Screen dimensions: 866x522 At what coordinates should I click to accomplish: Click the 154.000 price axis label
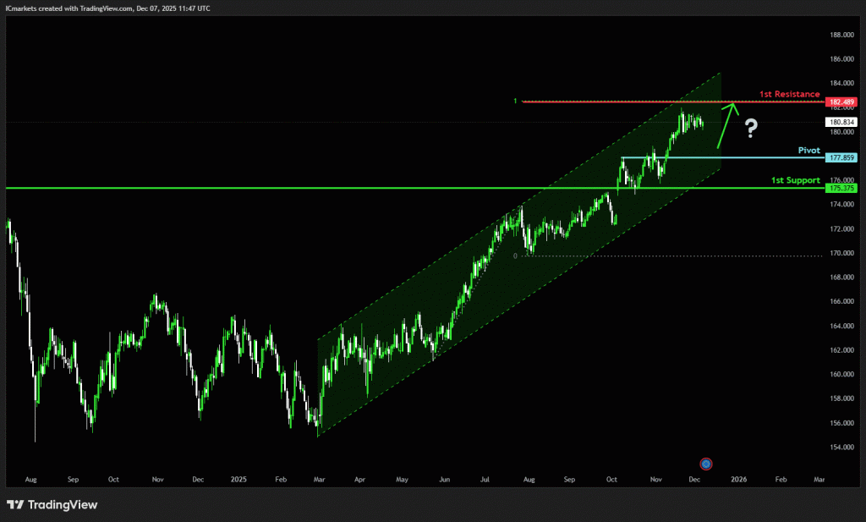click(841, 448)
